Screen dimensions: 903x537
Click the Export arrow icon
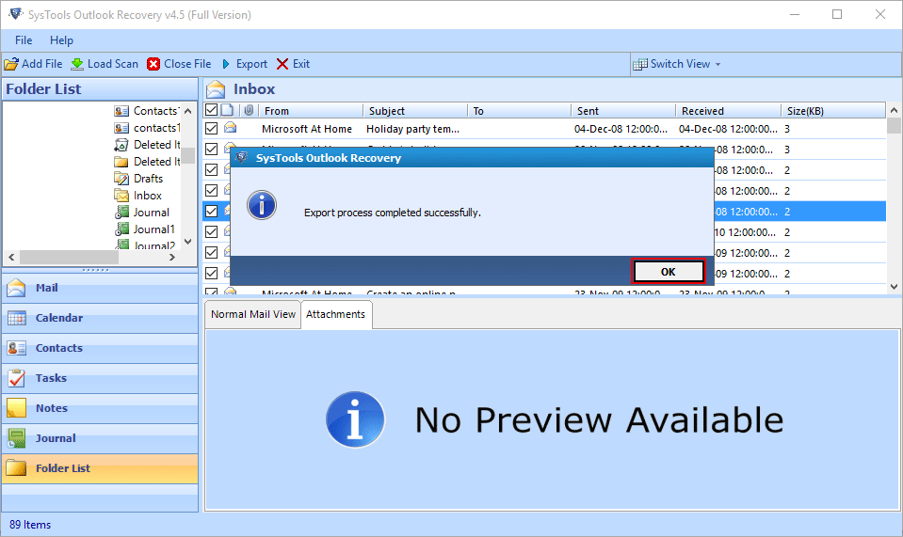[x=226, y=64]
